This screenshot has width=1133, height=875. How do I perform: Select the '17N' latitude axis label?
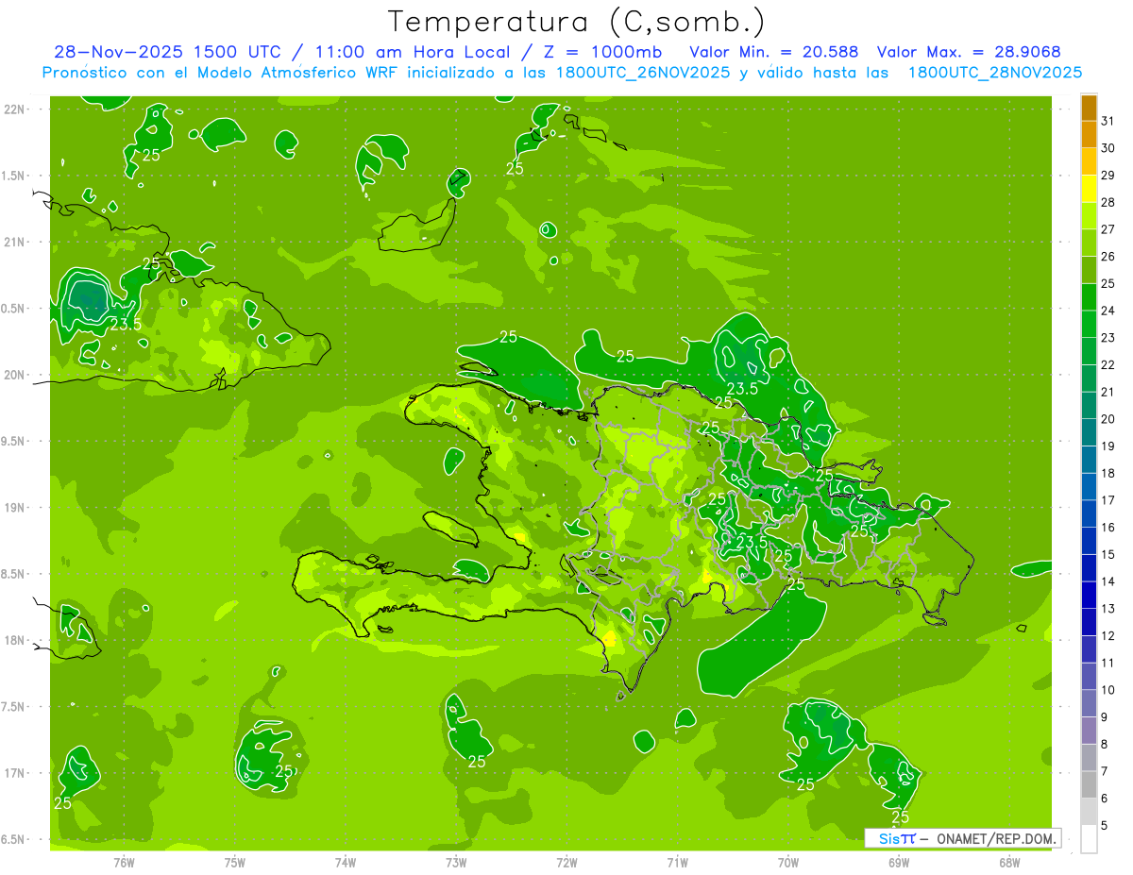13,773
